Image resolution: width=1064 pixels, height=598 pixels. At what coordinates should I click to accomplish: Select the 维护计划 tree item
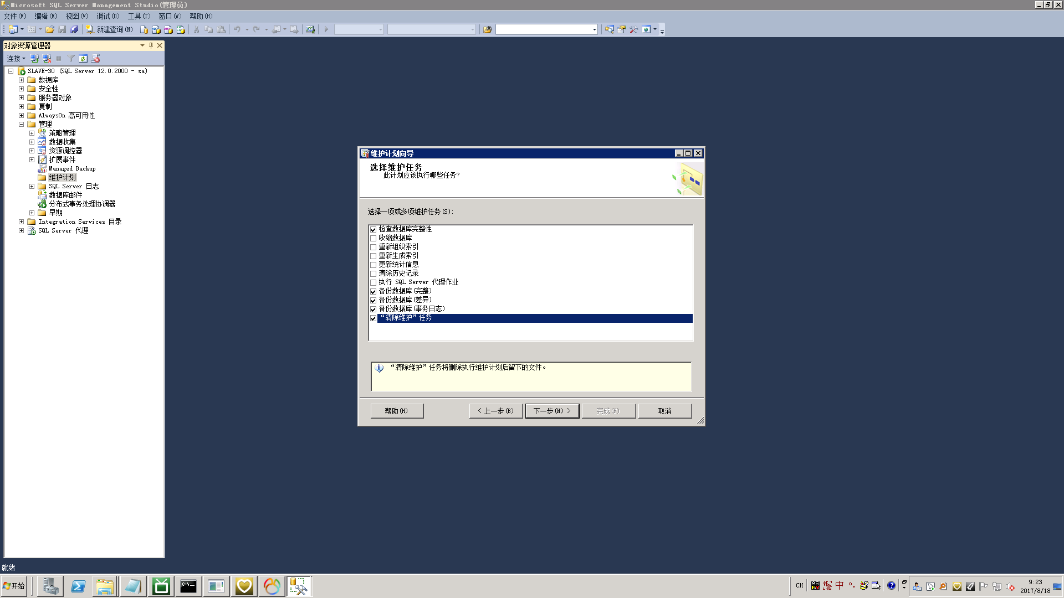(62, 177)
